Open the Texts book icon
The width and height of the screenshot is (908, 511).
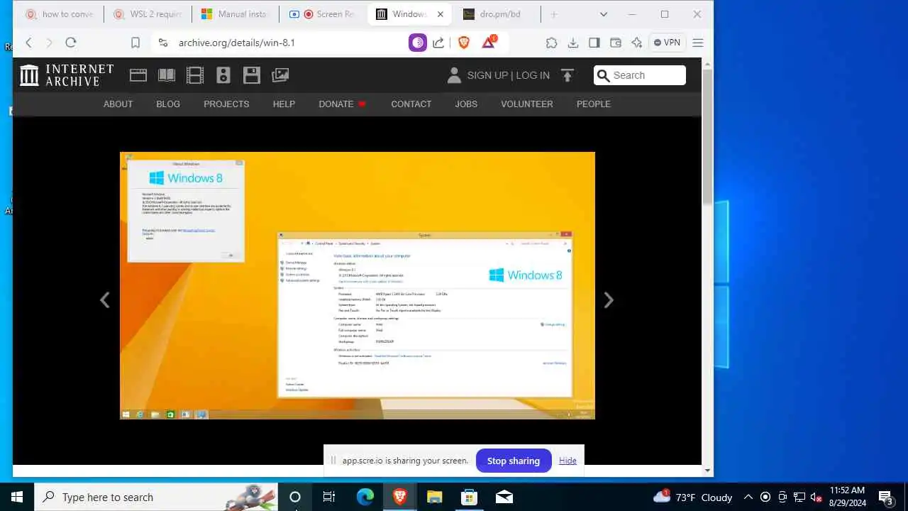pos(167,75)
